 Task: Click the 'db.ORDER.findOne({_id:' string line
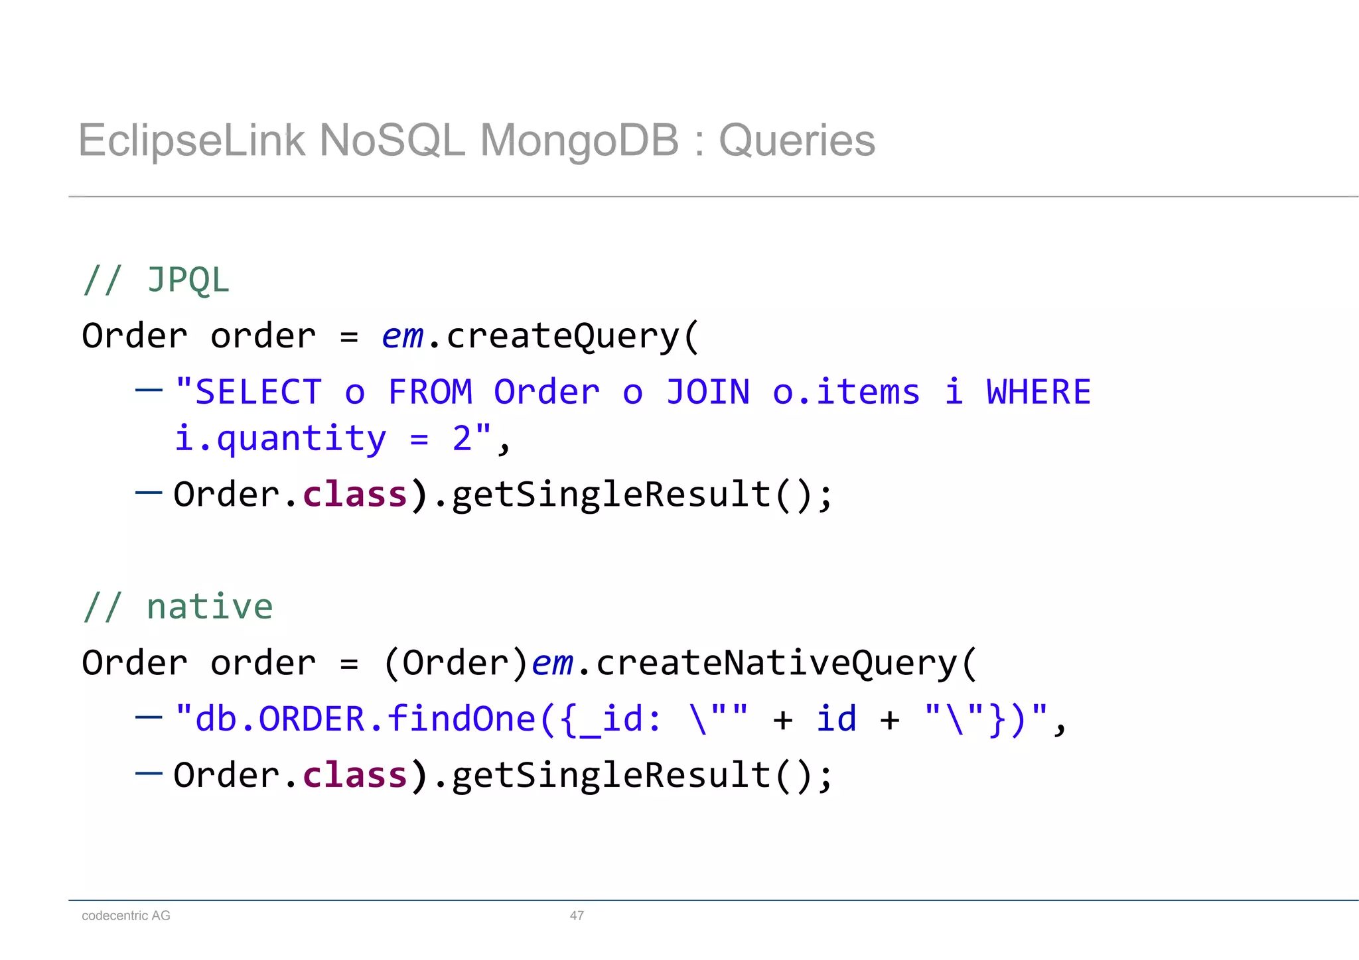click(x=620, y=719)
